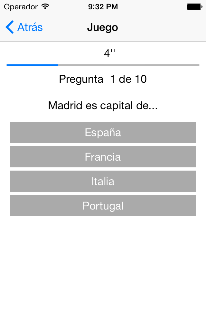The width and height of the screenshot is (206, 309).
Task: Answer with the Portugal button
Action: [x=103, y=206]
